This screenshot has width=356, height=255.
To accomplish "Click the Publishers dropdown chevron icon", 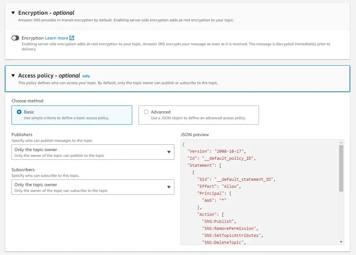I will pyautogui.click(x=169, y=152).
